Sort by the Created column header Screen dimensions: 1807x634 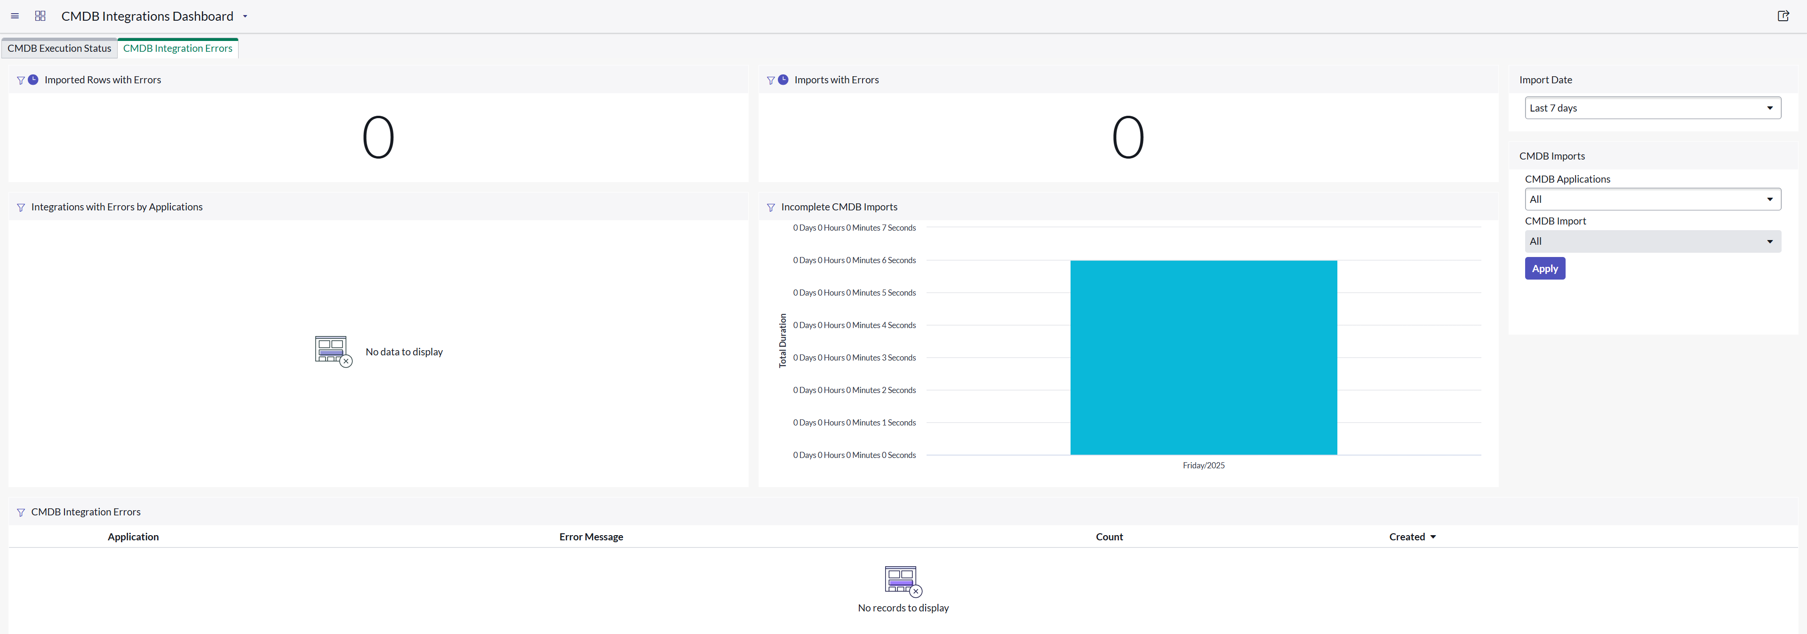click(x=1407, y=537)
